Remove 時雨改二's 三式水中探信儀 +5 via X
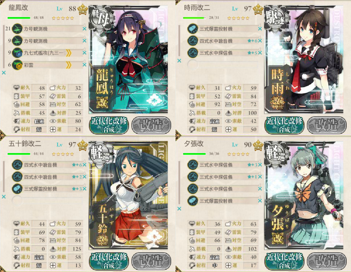The width and height of the screenshot is (351, 272). (x=260, y=53)
